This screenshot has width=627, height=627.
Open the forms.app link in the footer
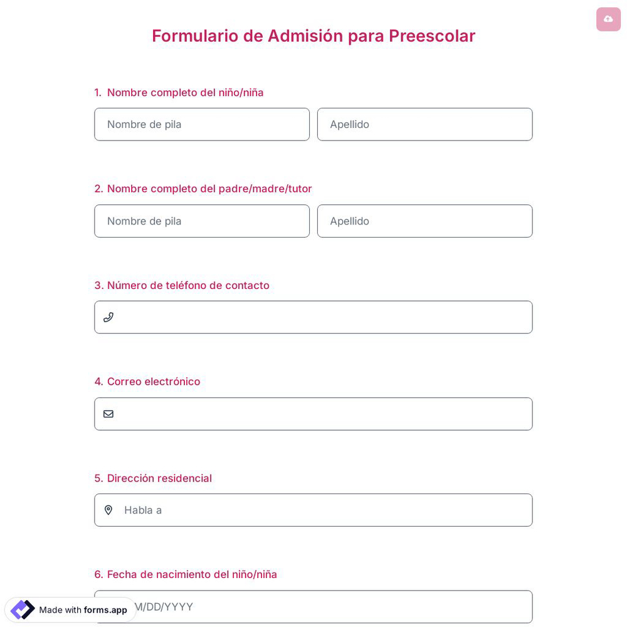(x=105, y=610)
